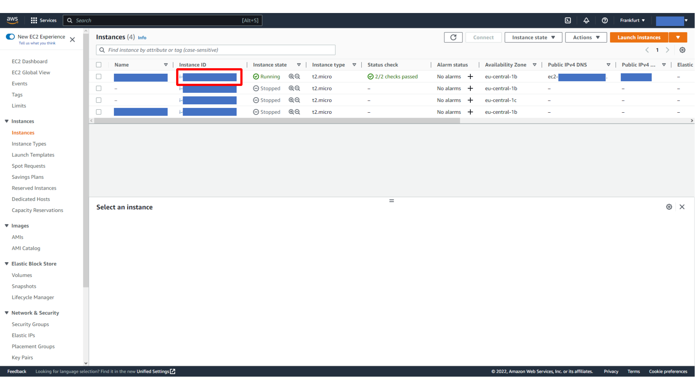Open the CloudShell terminal icon
Viewport: 695px width, 390px height.
(568, 20)
